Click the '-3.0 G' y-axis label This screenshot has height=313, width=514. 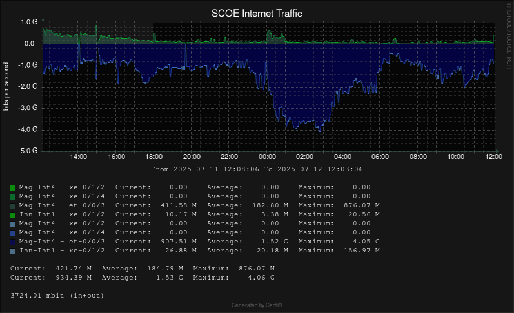28,108
